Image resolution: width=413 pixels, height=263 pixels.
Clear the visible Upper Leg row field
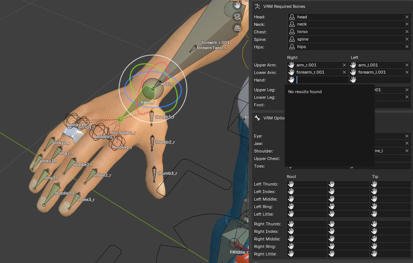click(x=407, y=90)
